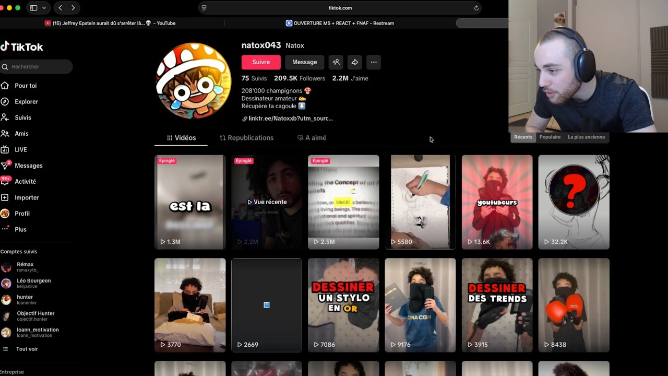Switch to the Republications tab
Screen dimensions: 668x376
pos(246,138)
